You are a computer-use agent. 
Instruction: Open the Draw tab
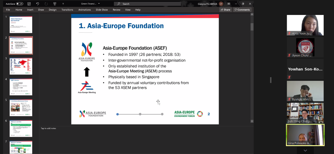[x=41, y=10]
